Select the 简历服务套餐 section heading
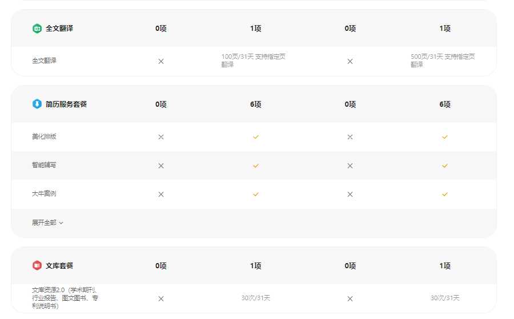 coord(66,104)
